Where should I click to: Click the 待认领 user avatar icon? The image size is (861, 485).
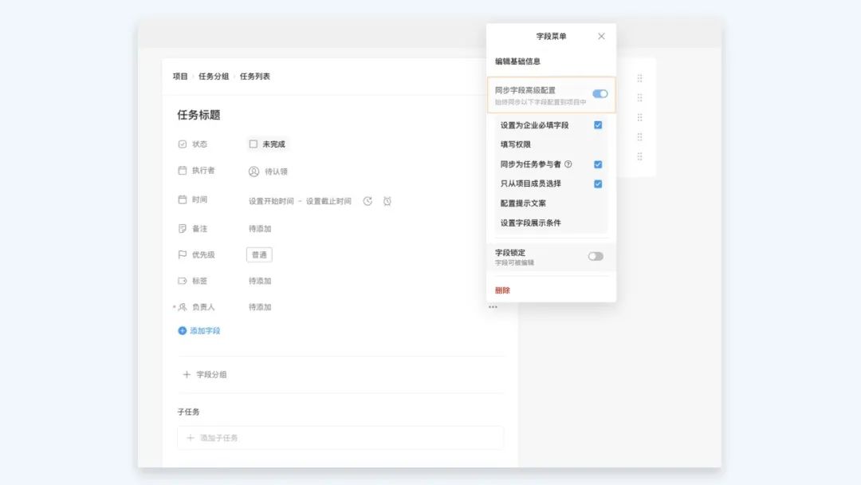click(x=254, y=172)
